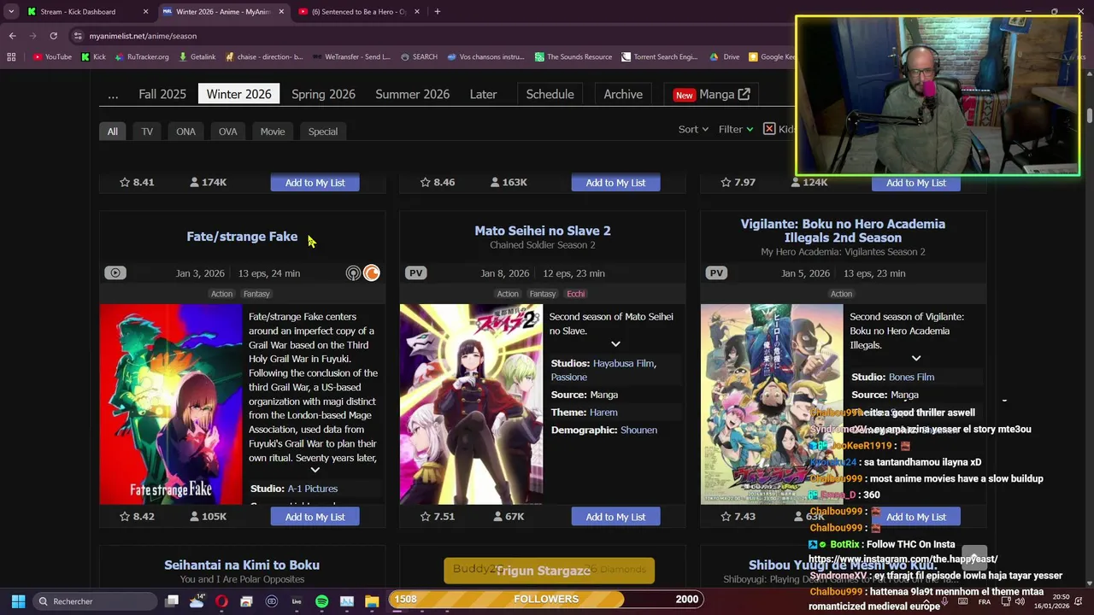Open the browser apps grid icon

(x=11, y=57)
